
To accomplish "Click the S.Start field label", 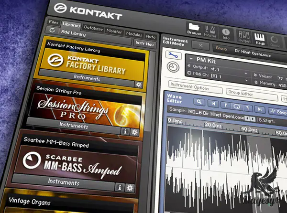I will 267,120.
